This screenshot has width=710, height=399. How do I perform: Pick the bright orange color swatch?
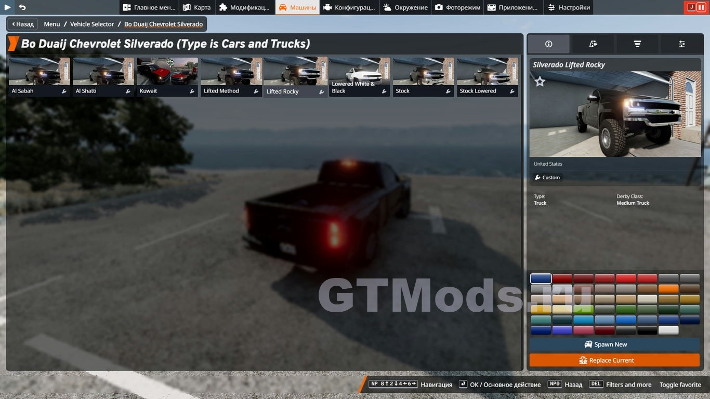pyautogui.click(x=668, y=289)
